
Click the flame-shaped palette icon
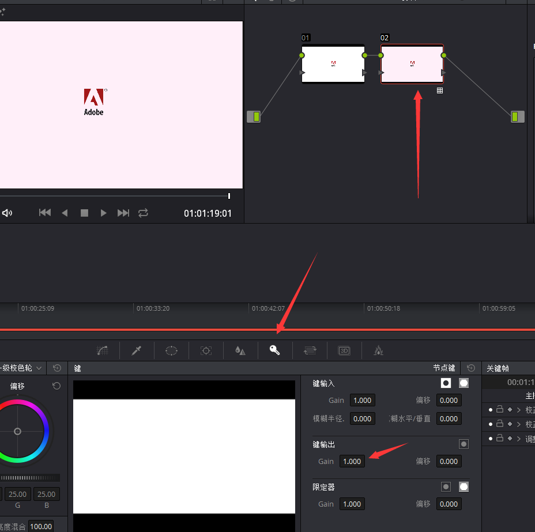pyautogui.click(x=379, y=350)
